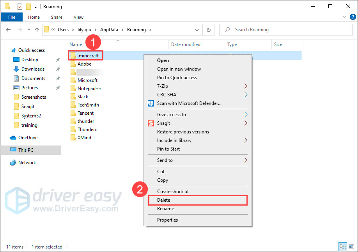The width and height of the screenshot is (358, 252).
Task: Open the recent locations dropdown arrow
Action: [29, 30]
